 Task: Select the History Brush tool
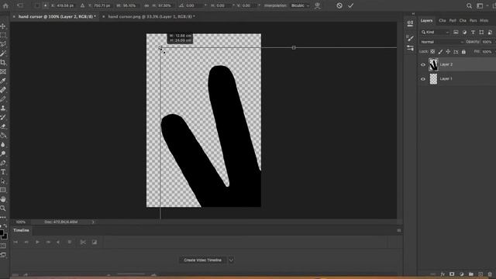tap(3, 117)
